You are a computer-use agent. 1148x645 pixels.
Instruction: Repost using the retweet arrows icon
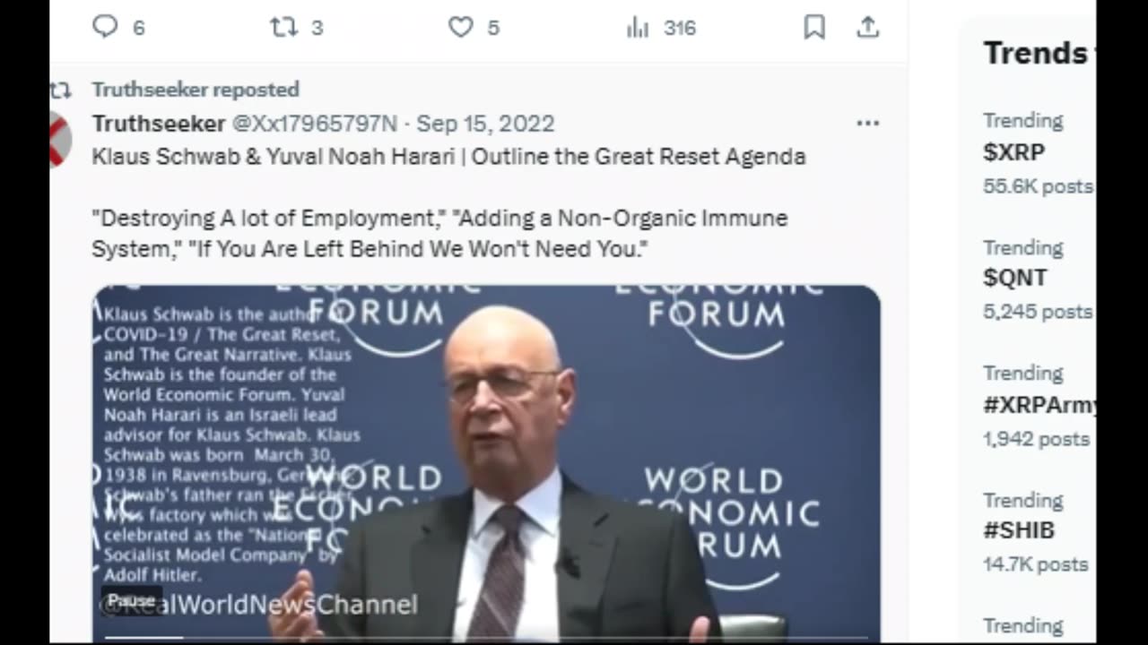283,27
